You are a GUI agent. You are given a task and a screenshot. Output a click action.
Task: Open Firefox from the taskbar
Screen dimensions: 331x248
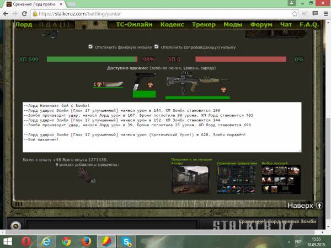(x=86, y=241)
